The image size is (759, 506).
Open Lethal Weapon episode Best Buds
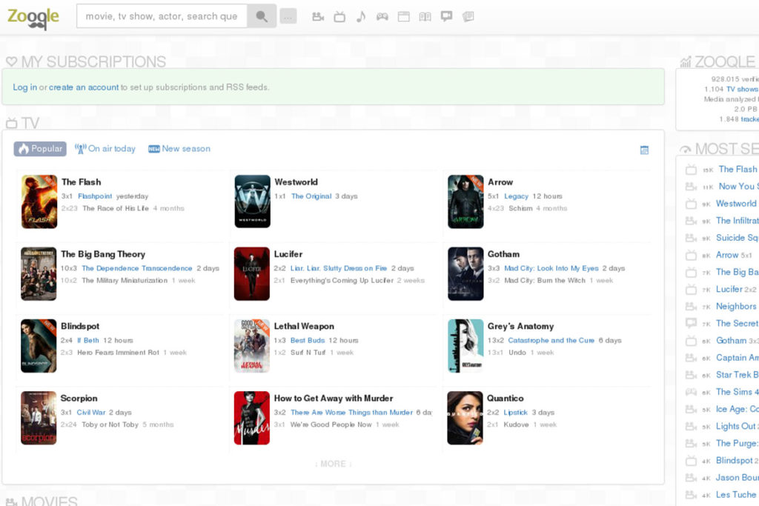(308, 341)
